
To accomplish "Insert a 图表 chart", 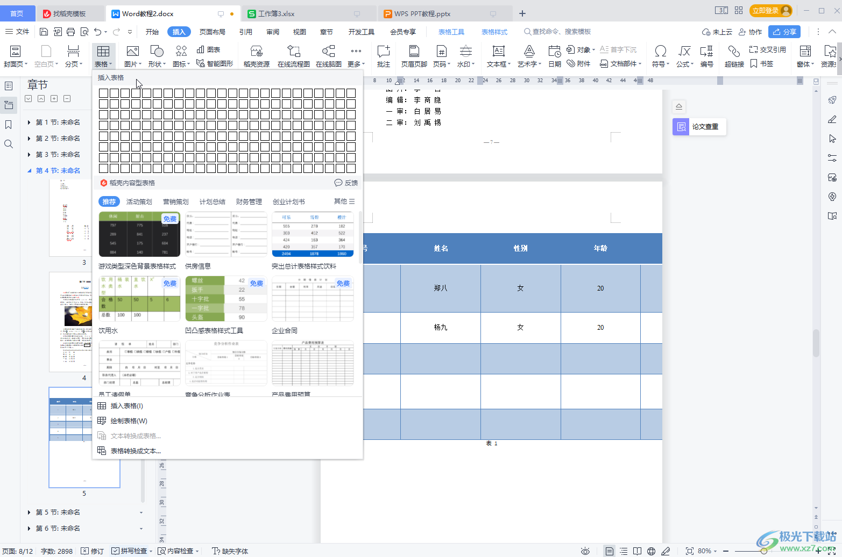I will 209,49.
